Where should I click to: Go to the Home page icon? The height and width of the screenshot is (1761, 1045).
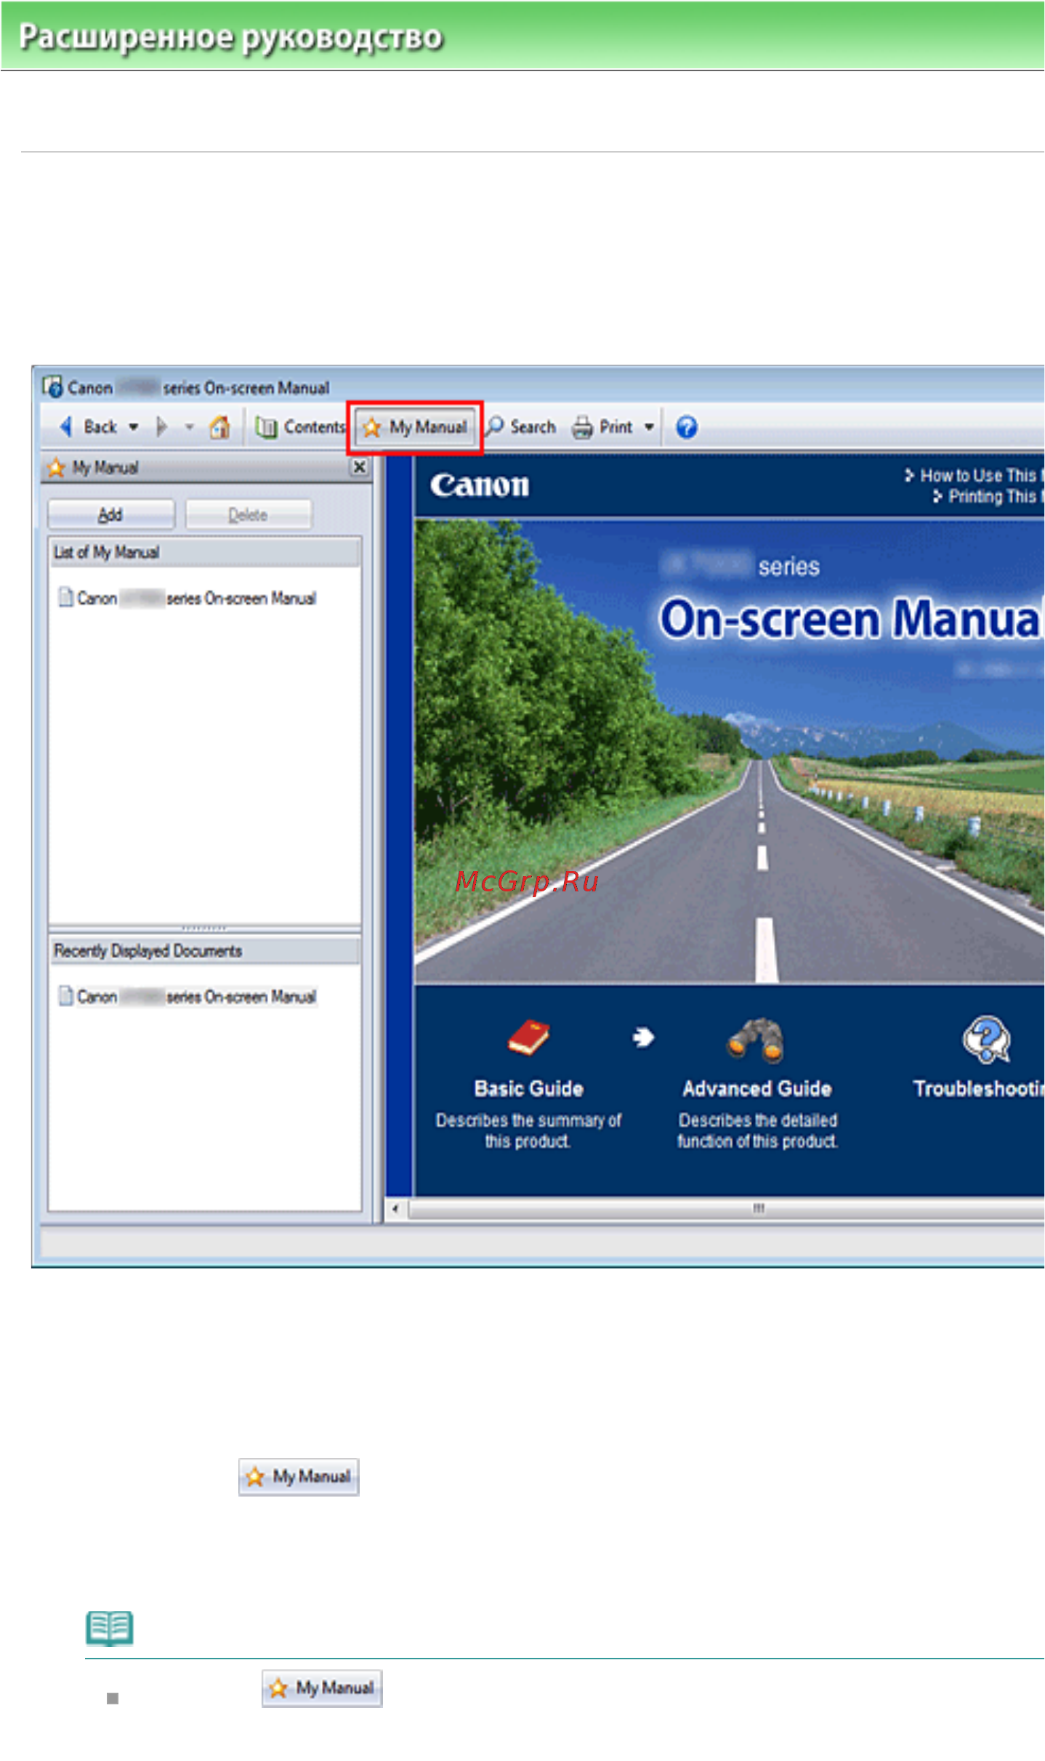tap(219, 426)
